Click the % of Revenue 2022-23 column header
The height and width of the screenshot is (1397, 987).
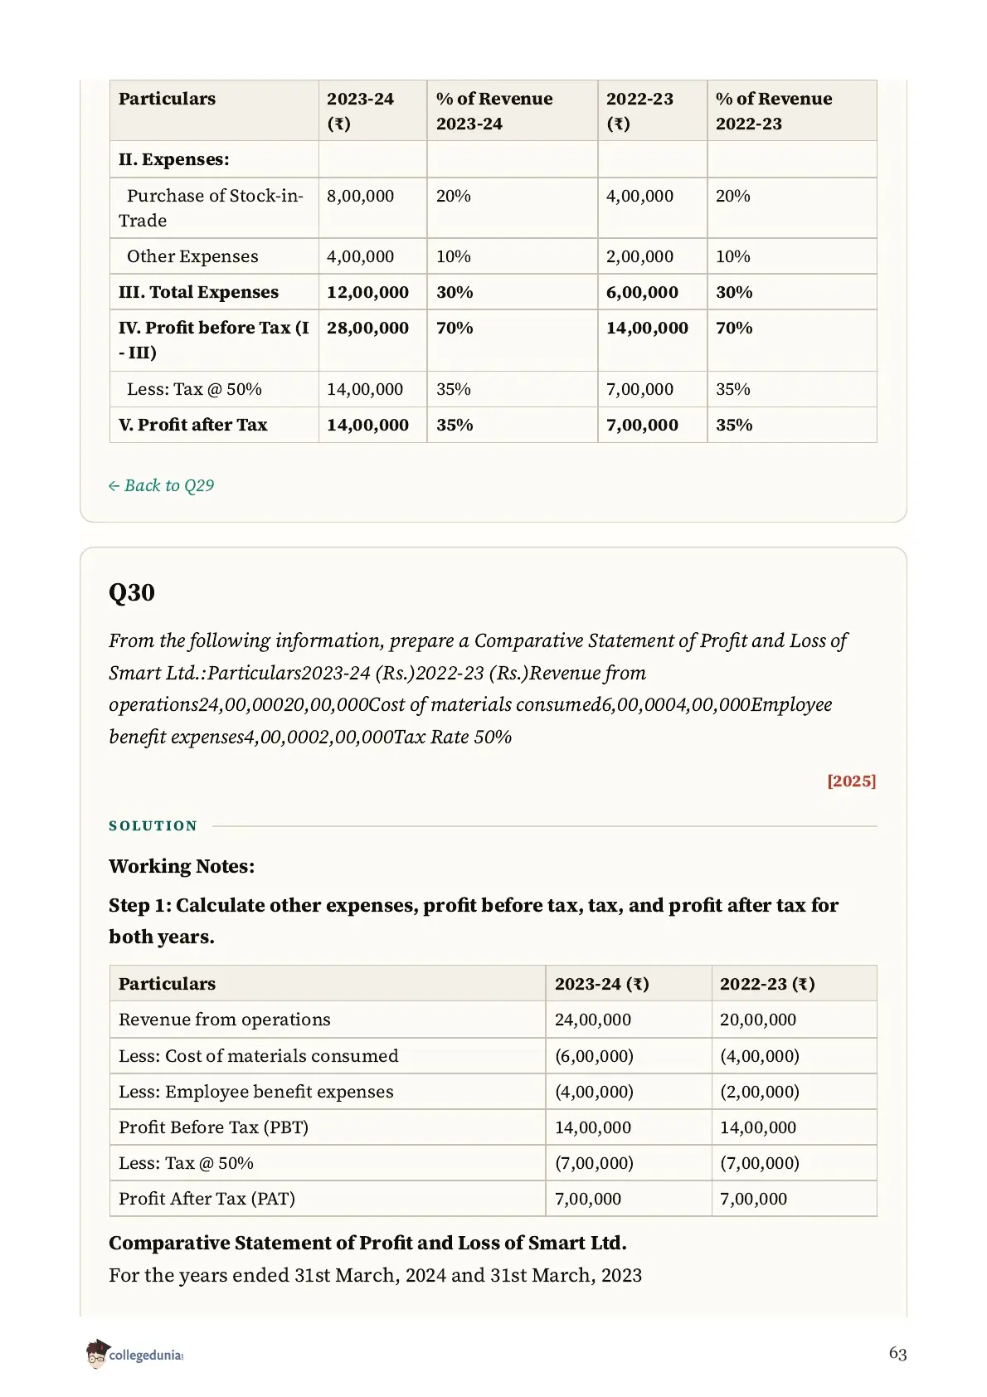pos(774,111)
